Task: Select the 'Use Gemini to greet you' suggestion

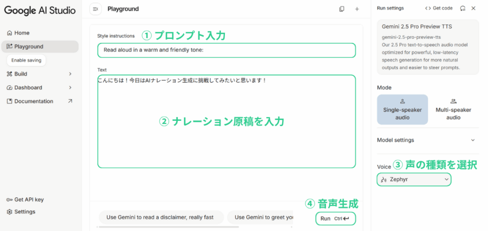Action: point(261,217)
